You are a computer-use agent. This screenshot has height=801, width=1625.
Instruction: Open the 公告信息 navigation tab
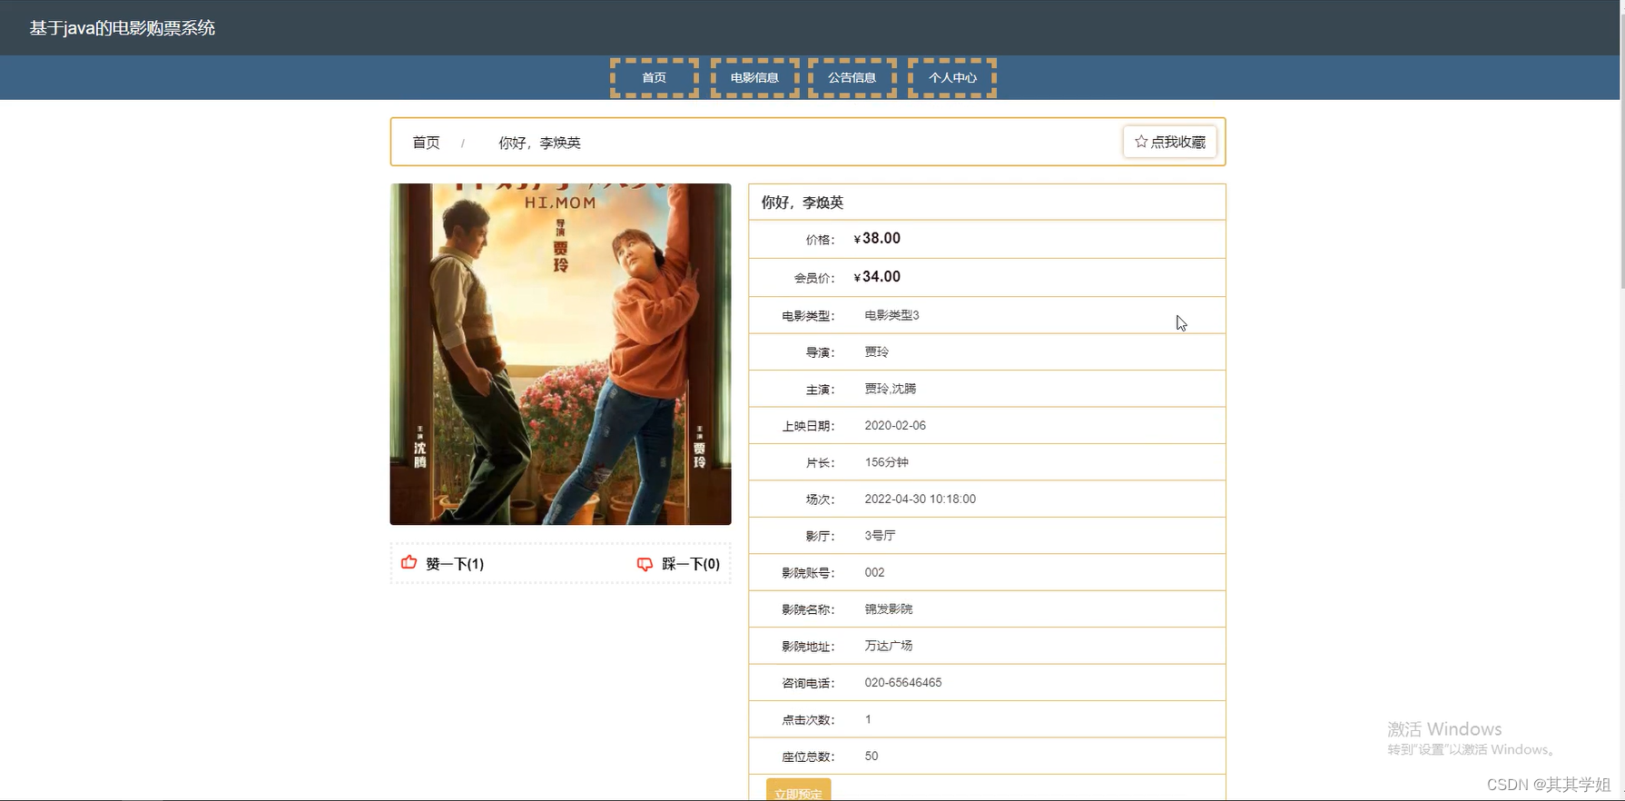click(852, 78)
